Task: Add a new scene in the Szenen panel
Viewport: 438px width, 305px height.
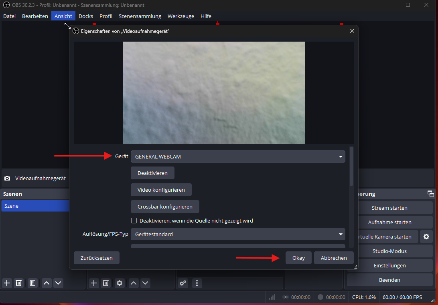Action: pyautogui.click(x=7, y=283)
